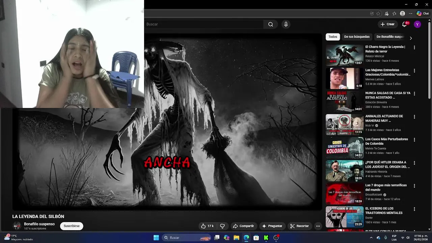The width and height of the screenshot is (432, 243).
Task: Open Las 7 drogas más terroríficas title
Action: 386,187
